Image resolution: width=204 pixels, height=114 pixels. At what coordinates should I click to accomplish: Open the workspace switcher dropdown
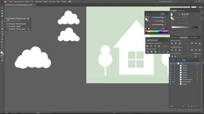pos(166,2)
